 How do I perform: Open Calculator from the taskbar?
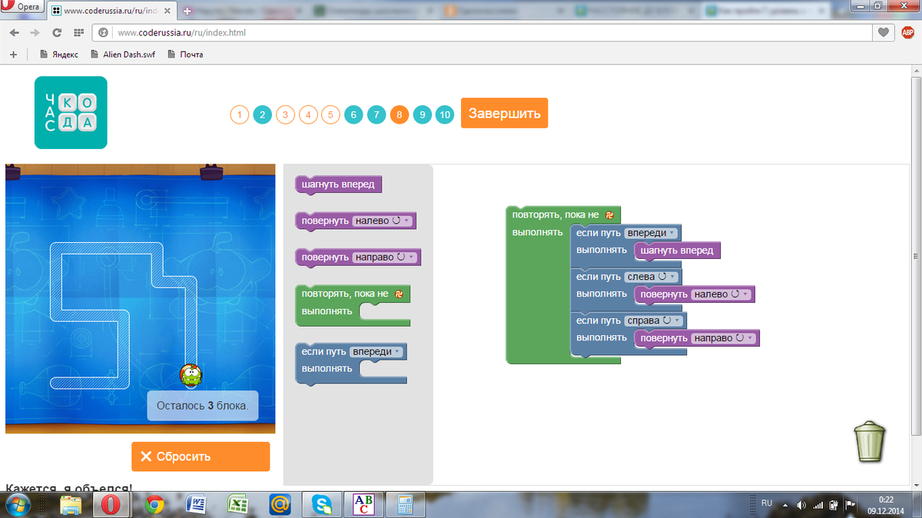point(404,504)
